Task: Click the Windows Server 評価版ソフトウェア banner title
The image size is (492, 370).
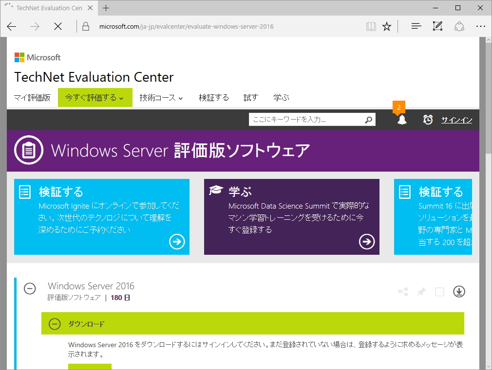Action: pos(180,150)
